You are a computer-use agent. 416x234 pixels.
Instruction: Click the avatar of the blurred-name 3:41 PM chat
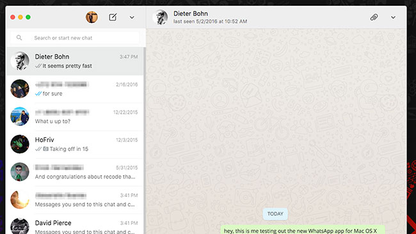(20, 199)
